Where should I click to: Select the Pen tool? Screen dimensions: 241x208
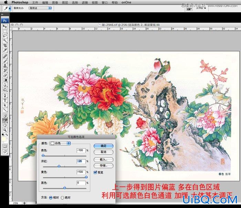point(5,96)
